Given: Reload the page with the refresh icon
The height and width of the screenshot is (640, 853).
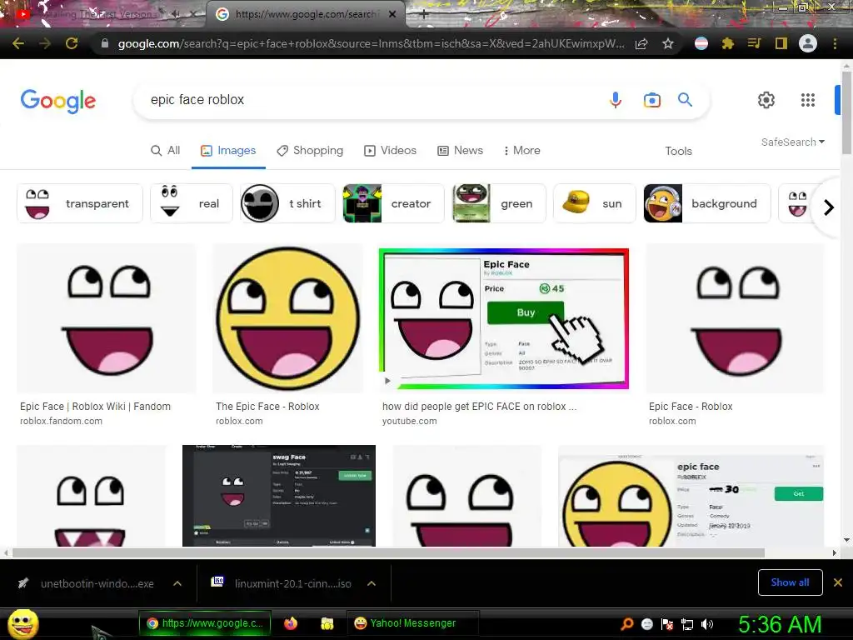Looking at the screenshot, I should 72,43.
